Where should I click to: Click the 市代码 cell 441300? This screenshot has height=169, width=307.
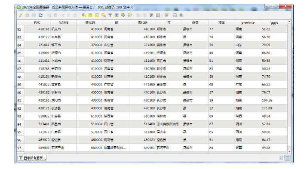(143, 84)
